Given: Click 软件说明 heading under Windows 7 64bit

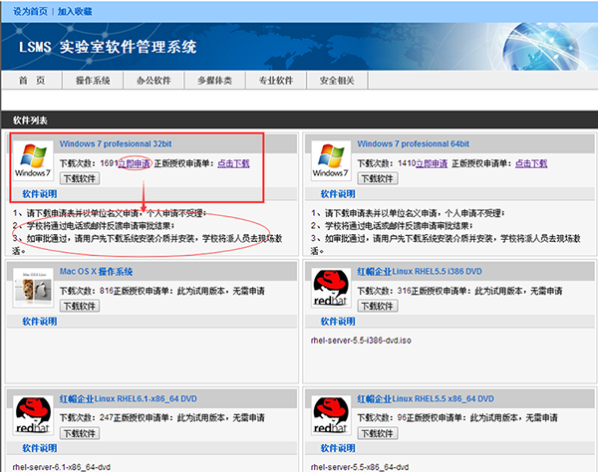Looking at the screenshot, I should 338,194.
